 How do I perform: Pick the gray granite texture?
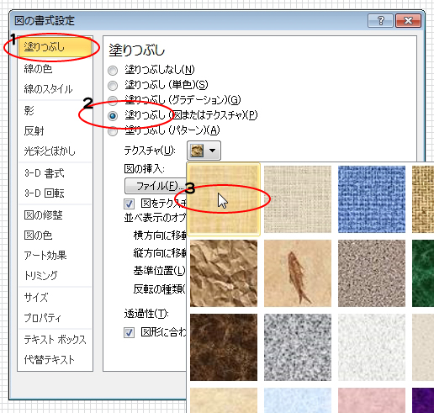pyautogui.click(x=298, y=347)
